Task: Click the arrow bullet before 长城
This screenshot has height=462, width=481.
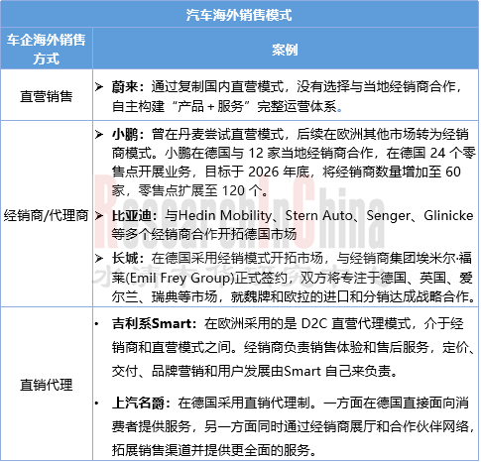Action: coord(99,258)
